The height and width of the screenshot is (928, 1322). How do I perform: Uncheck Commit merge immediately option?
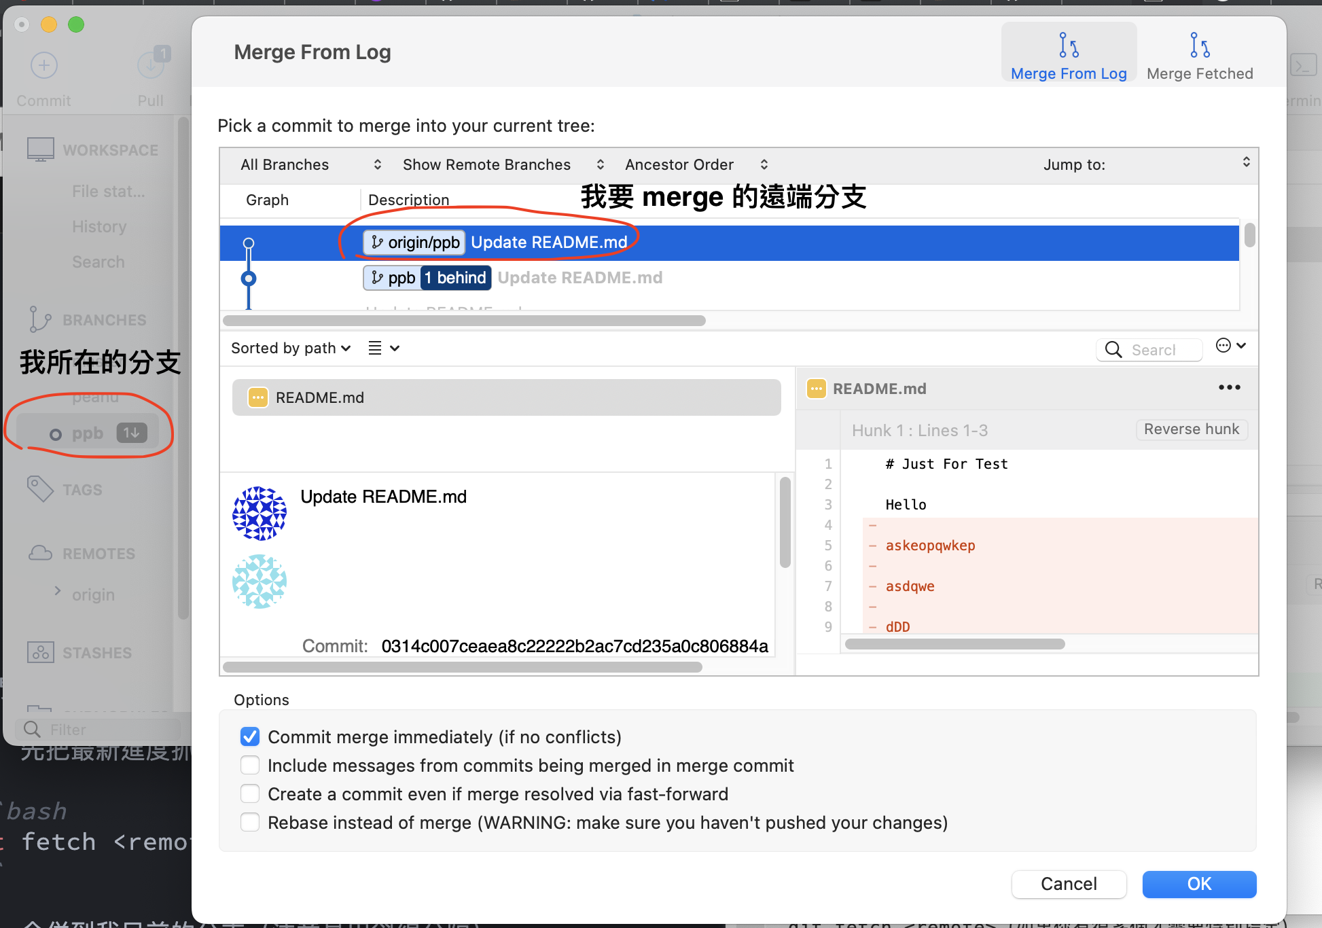pyautogui.click(x=250, y=736)
